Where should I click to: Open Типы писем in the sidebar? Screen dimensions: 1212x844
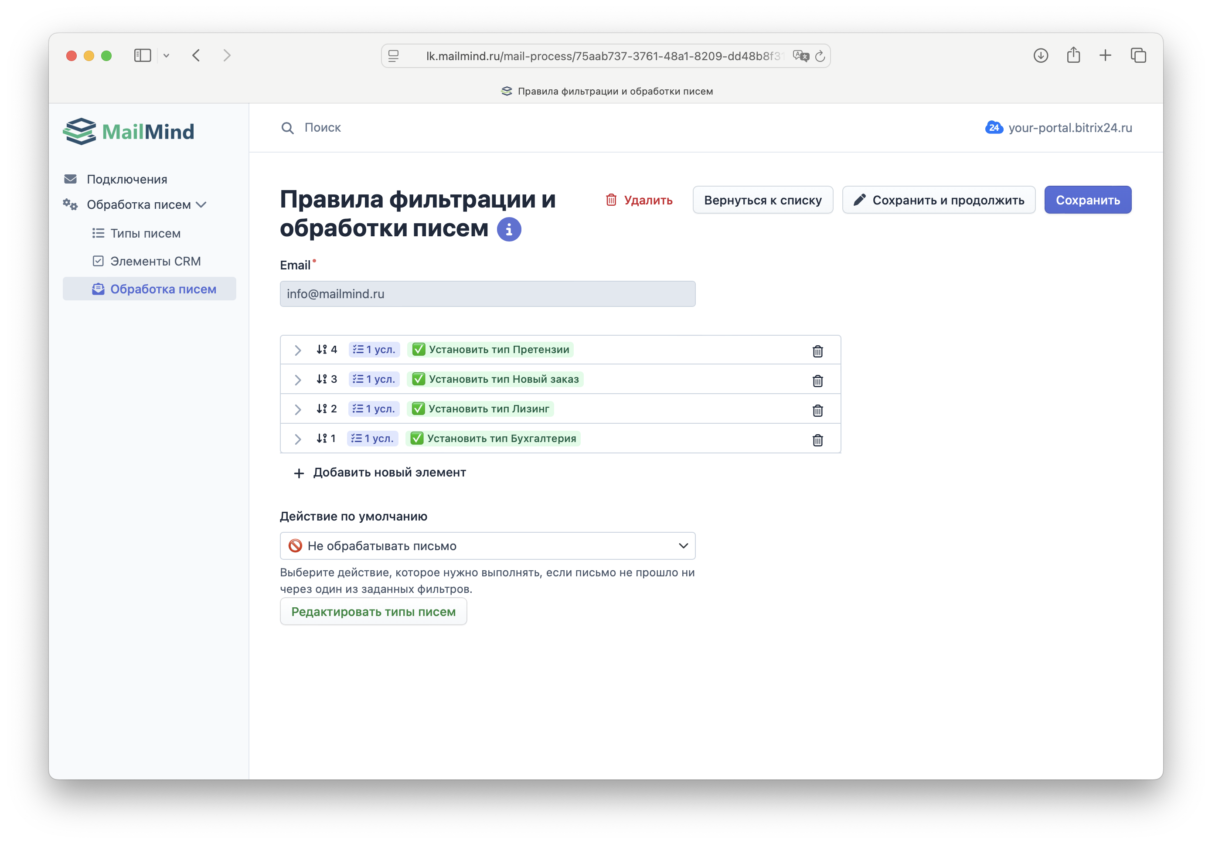(145, 233)
